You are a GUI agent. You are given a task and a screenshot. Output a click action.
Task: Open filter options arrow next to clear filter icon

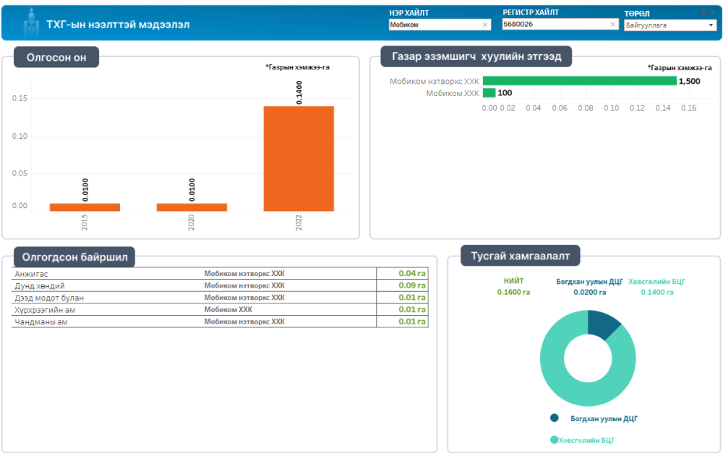pyautogui.click(x=713, y=13)
